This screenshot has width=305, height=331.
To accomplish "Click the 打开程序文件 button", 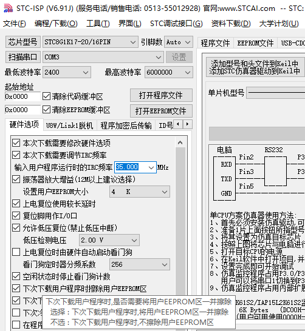I will click(161, 95).
